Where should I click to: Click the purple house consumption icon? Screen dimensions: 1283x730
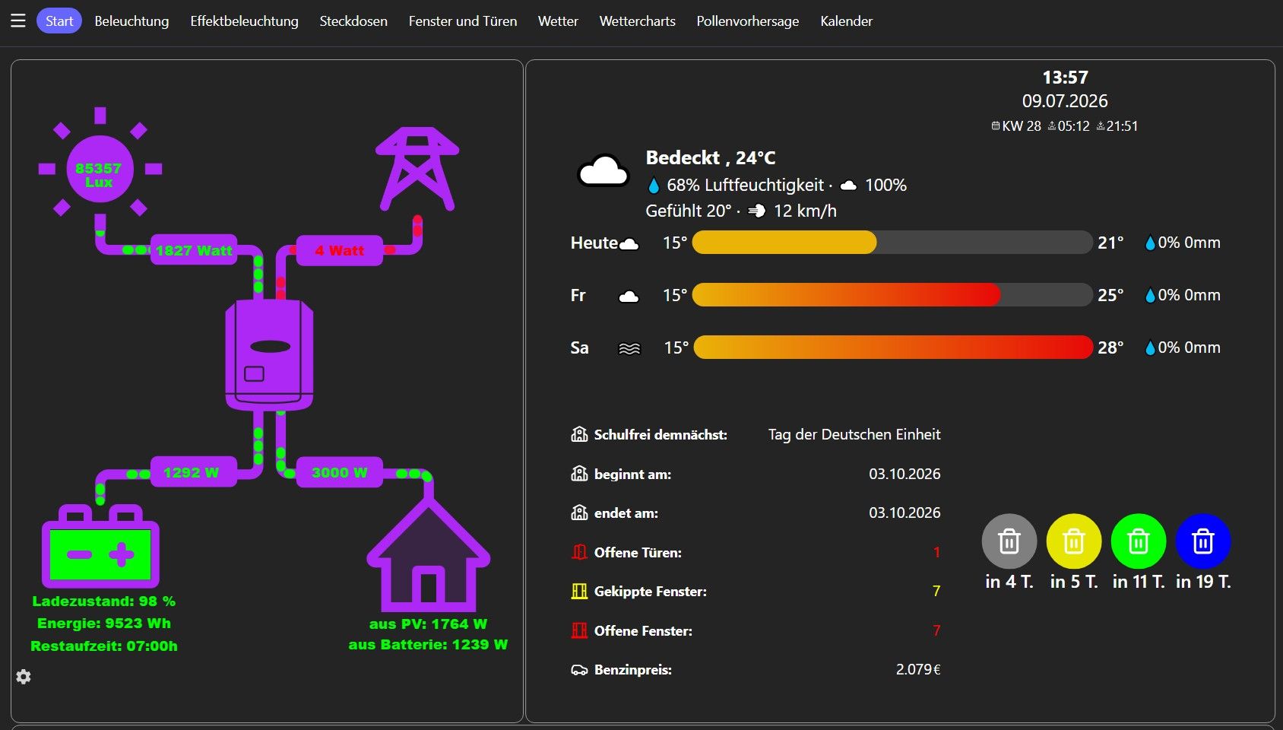pos(429,555)
